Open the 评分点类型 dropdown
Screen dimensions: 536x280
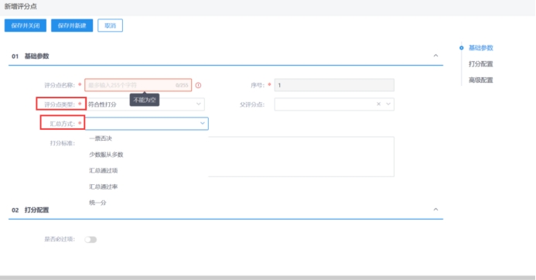click(x=145, y=104)
